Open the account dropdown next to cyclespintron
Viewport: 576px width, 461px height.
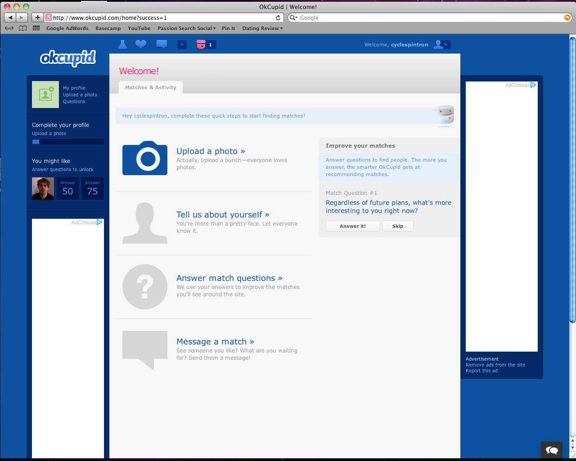point(441,45)
